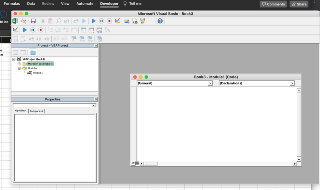Click Break on the Debug toolbar
The height and width of the screenshot is (190, 320).
point(33,30)
